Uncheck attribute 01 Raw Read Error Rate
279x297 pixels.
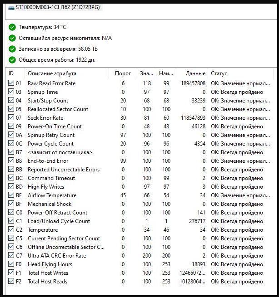tap(11, 83)
